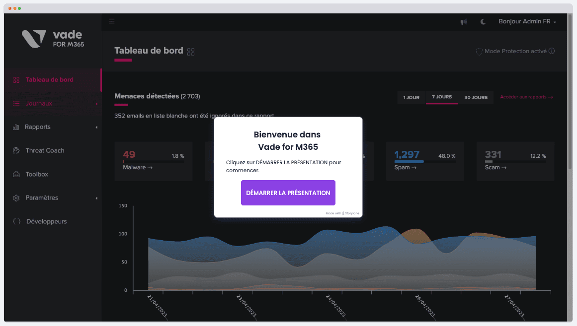Expand the Rapports submenu arrow
This screenshot has height=326, width=577.
[96, 128]
